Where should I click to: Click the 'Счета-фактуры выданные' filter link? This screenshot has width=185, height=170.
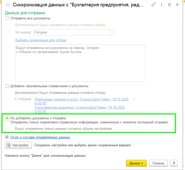click(x=80, y=109)
